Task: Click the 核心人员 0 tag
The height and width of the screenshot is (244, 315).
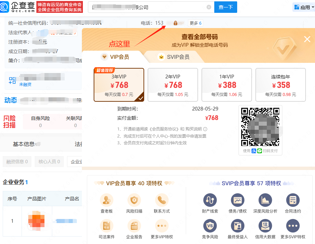Action: 49,162
